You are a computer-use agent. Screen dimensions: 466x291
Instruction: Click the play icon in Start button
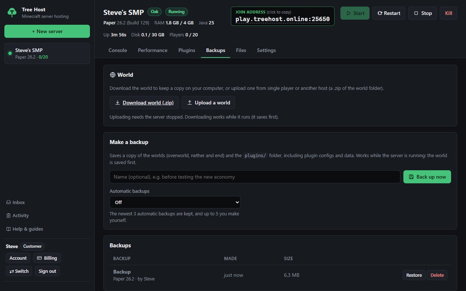349,13
